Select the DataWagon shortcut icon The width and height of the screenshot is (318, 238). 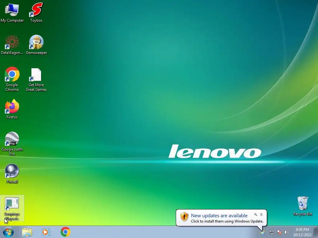click(x=12, y=45)
